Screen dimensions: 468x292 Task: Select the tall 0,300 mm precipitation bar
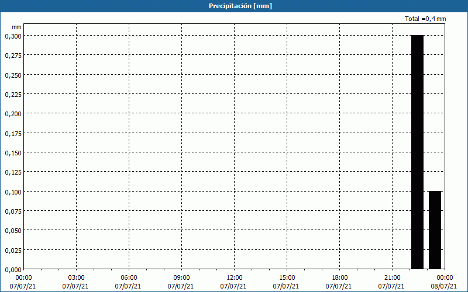click(x=417, y=152)
